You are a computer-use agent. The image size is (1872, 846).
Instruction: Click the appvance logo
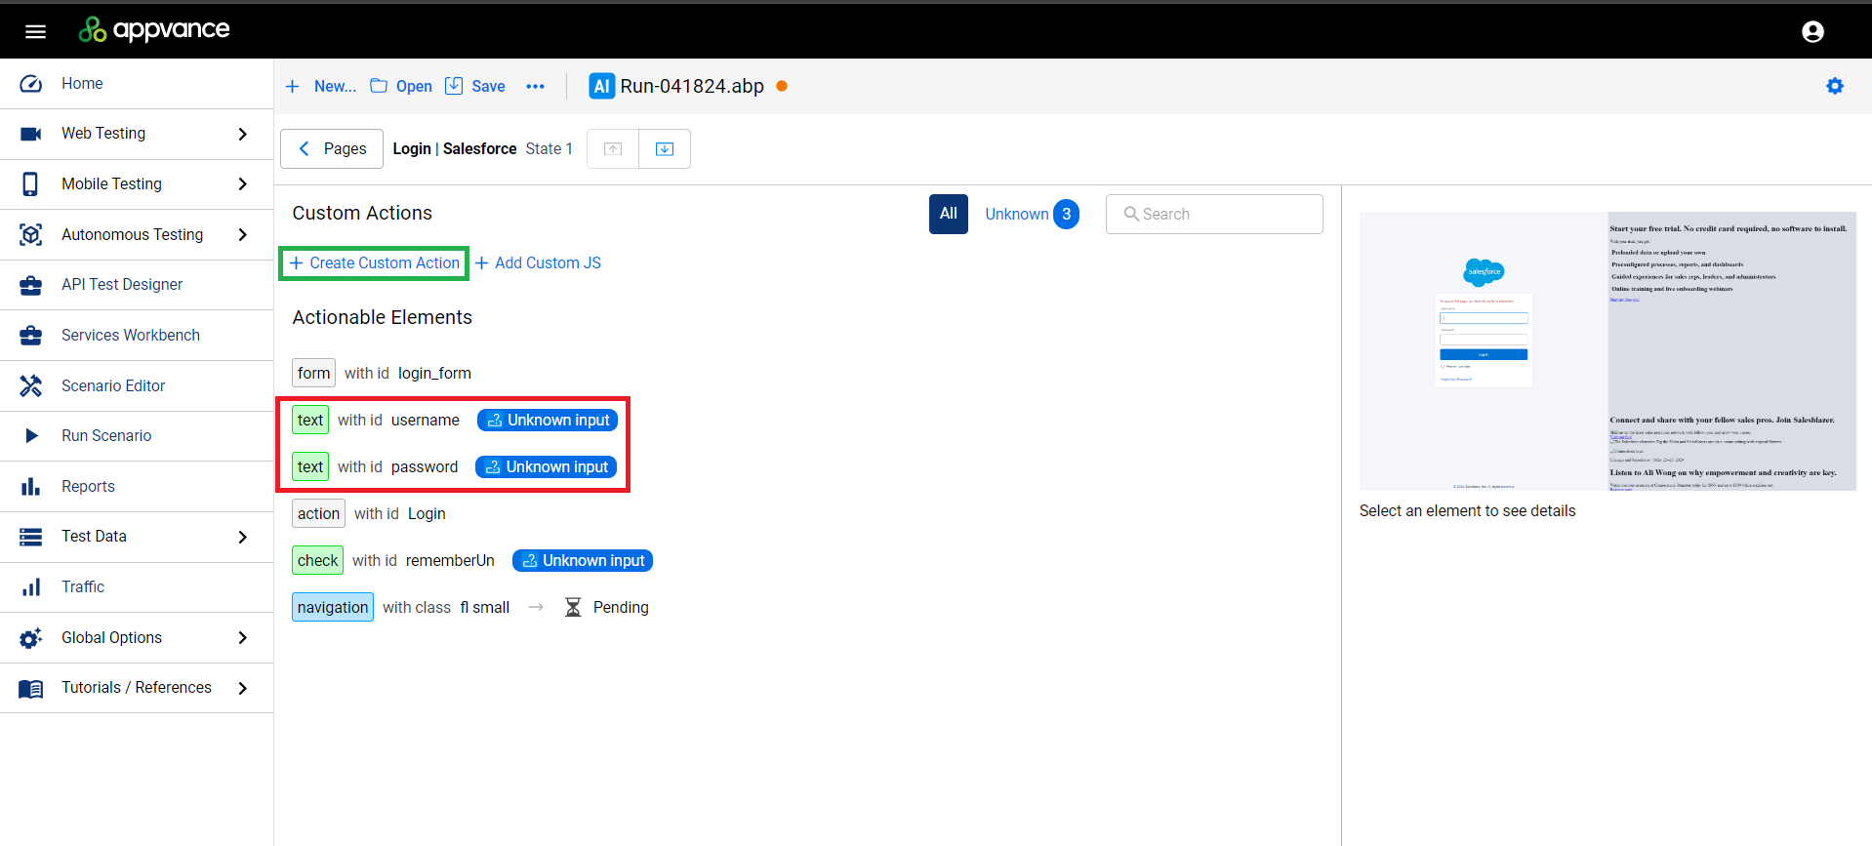click(154, 30)
